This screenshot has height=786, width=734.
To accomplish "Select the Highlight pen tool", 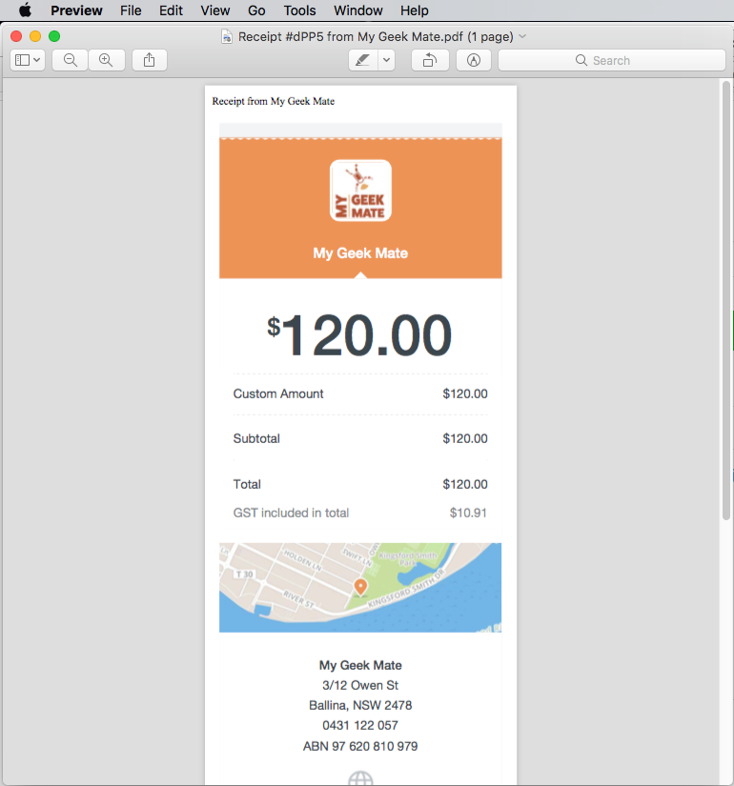I will click(x=363, y=60).
